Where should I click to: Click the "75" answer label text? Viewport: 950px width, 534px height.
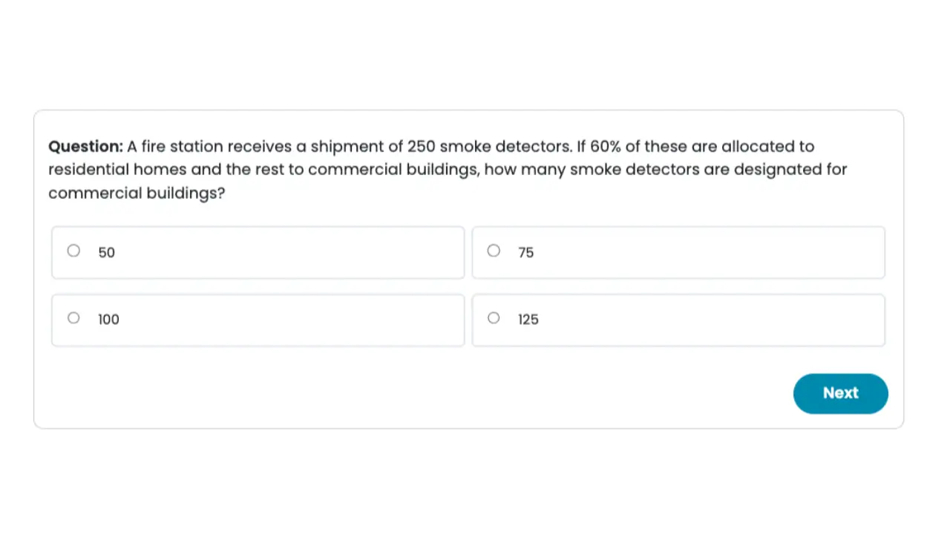tap(526, 253)
